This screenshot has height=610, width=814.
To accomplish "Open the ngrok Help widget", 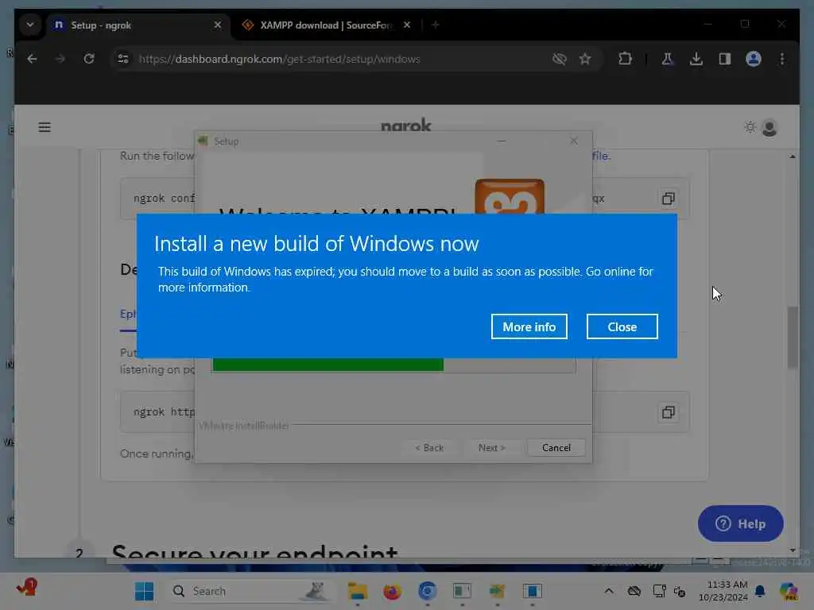I will click(740, 523).
